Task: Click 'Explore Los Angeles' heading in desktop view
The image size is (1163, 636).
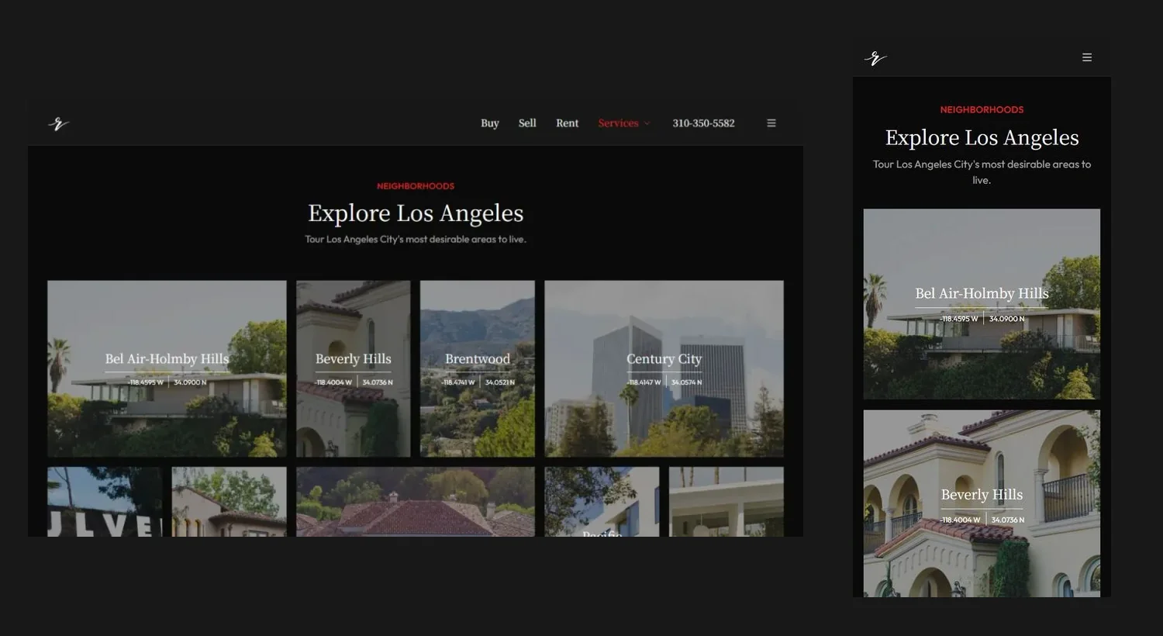Action: coord(416,213)
